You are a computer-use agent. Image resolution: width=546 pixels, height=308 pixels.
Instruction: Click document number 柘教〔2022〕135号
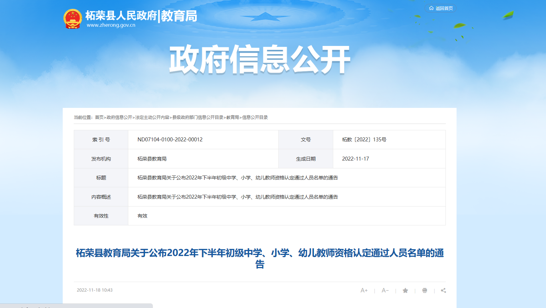[x=364, y=140]
